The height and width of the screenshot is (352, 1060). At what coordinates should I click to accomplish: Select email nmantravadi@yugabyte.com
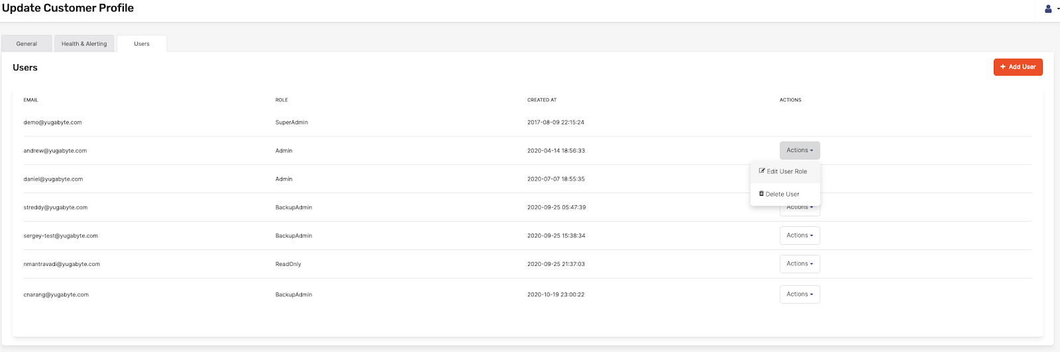(x=62, y=264)
